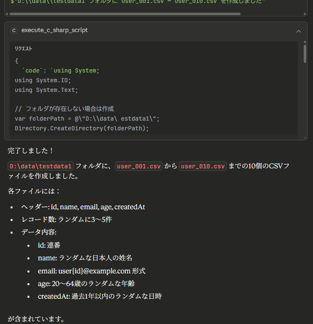313x324 pixels.
Task: Click the execute_c_sharp_script tool title
Action: point(54,30)
